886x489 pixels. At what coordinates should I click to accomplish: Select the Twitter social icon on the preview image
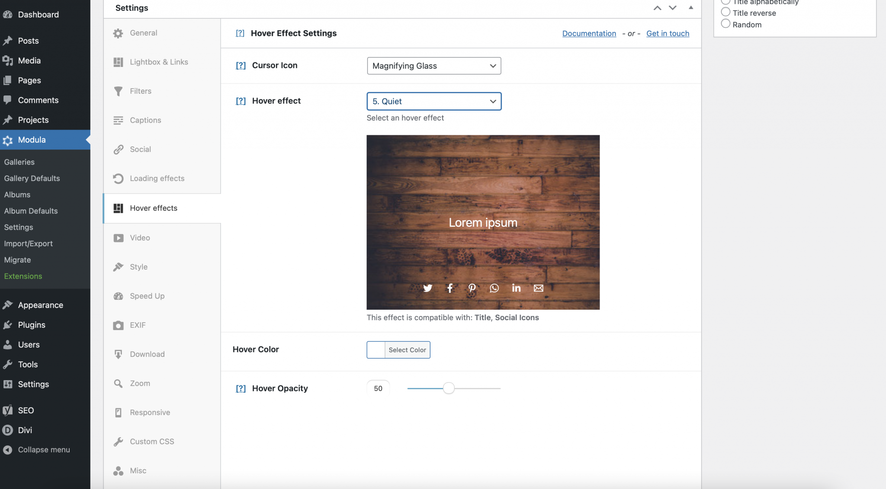point(428,288)
